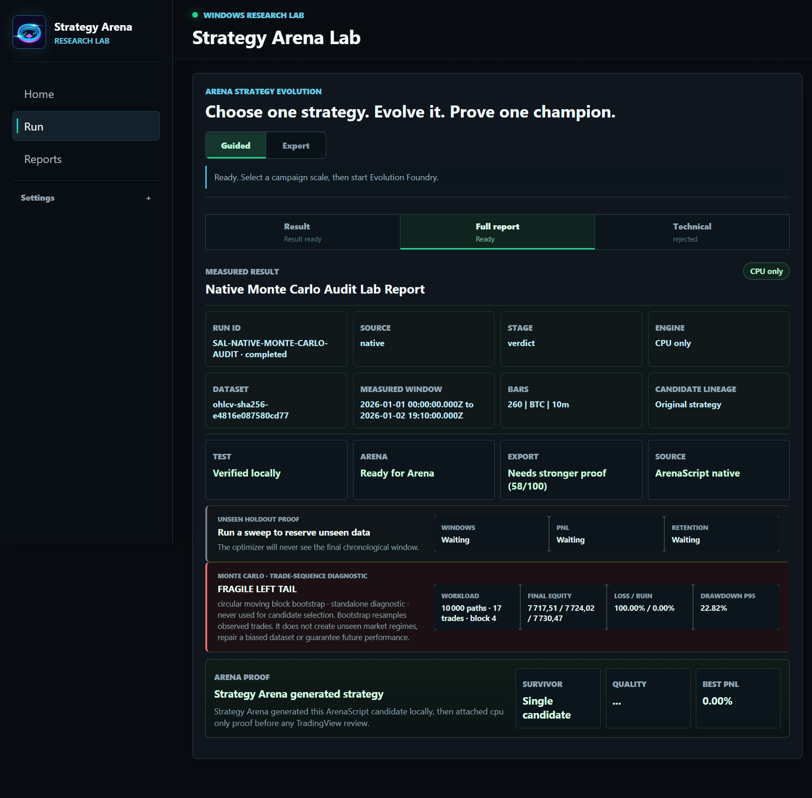Image resolution: width=812 pixels, height=798 pixels.
Task: Switch to Expert mode
Action: (296, 145)
